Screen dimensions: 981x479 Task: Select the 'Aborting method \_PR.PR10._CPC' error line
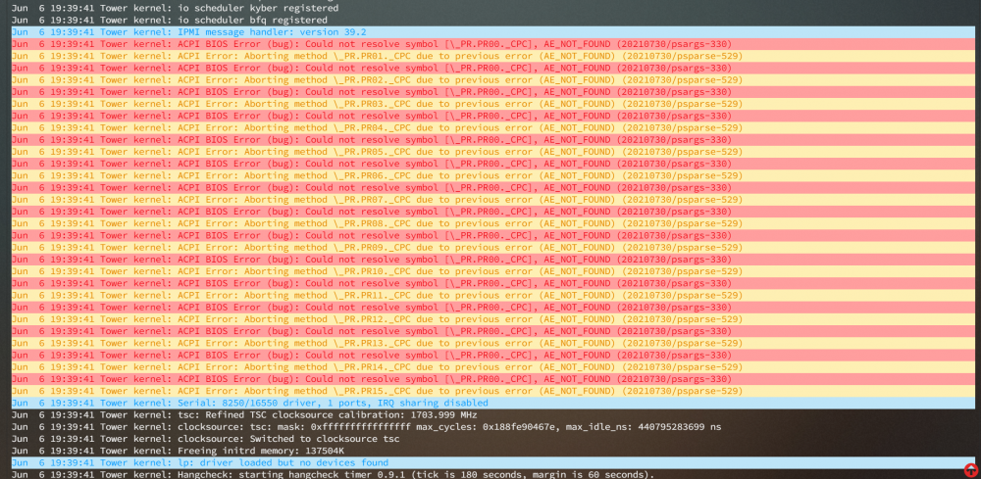pos(493,271)
